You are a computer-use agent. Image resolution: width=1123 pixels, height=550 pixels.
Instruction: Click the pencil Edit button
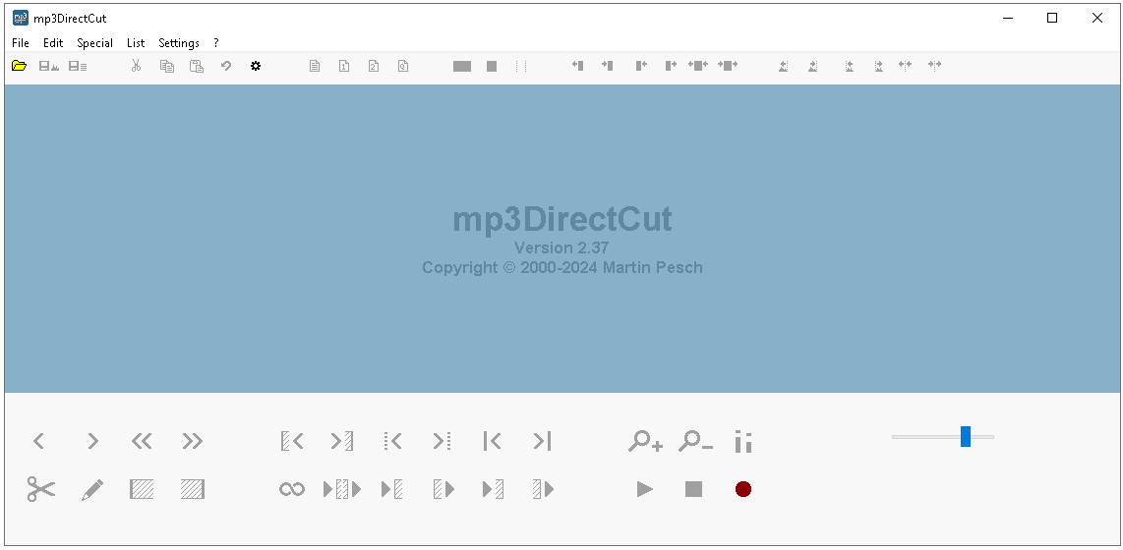tap(92, 490)
